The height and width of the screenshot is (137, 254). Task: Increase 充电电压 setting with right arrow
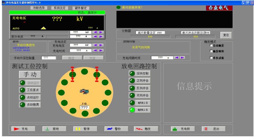101,45
